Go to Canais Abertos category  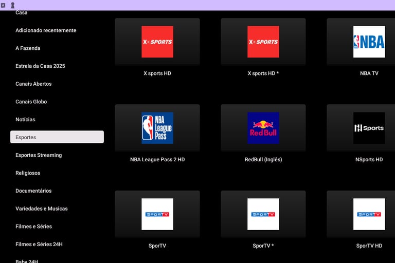click(33, 84)
